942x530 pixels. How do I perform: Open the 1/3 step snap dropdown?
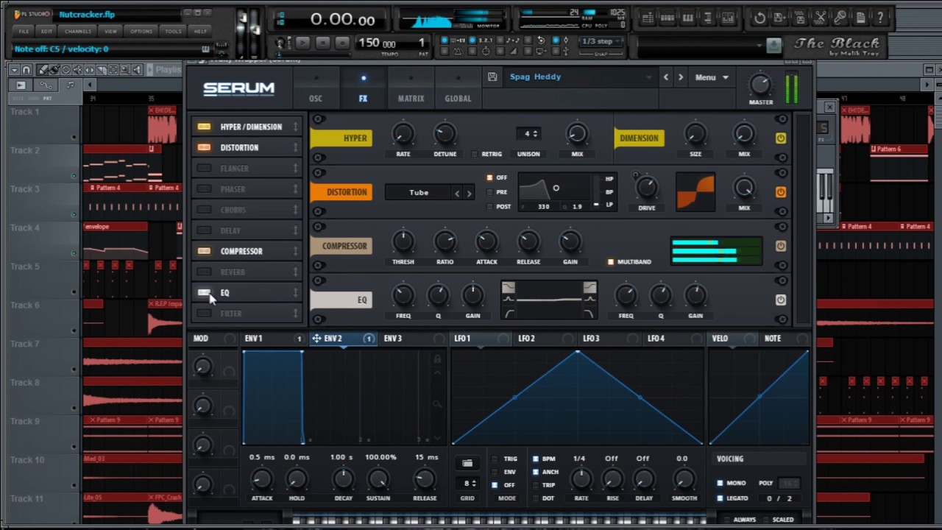coord(602,42)
